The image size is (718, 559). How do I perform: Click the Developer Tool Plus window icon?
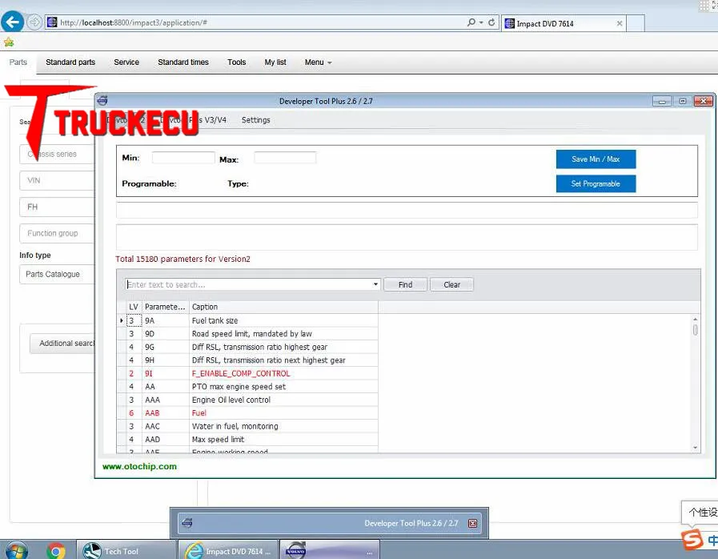102,100
